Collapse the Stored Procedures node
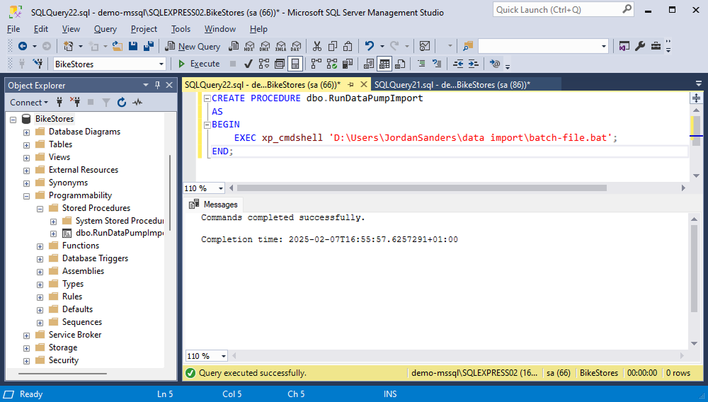 (x=40, y=209)
